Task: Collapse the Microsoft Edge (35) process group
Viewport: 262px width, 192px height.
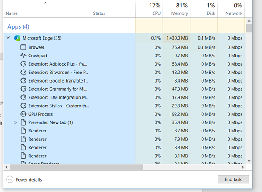Action: [8, 38]
